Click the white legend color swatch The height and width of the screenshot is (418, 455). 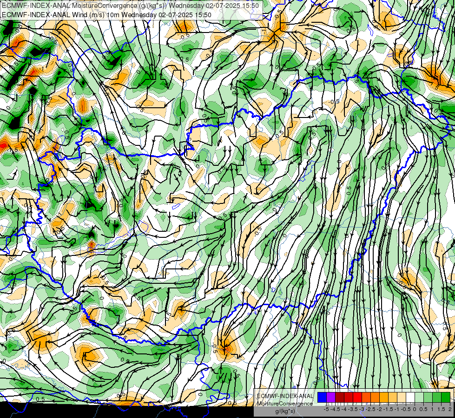coord(410,397)
